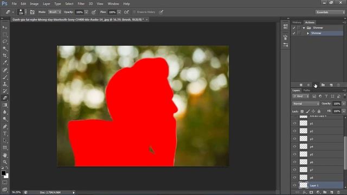
Task: Toggle pressure for size icon
Action: [161, 12]
